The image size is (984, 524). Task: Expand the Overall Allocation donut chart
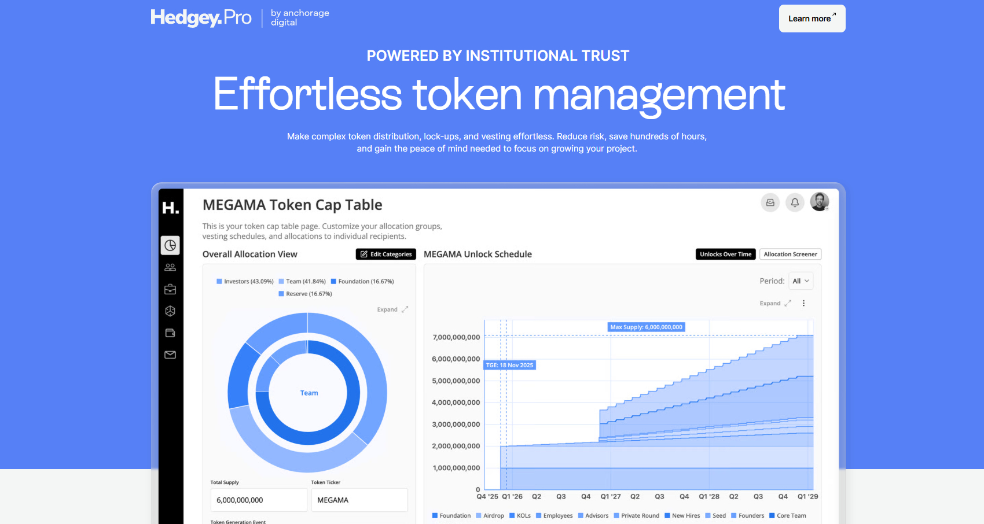point(392,309)
